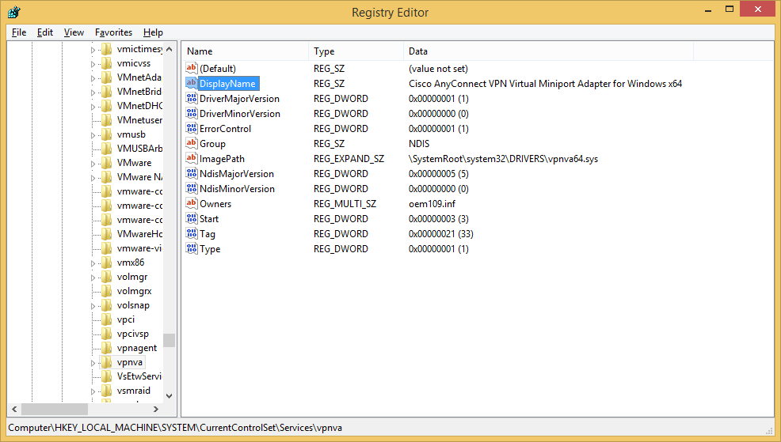Sort values by the Name column header
781x442 pixels.
(245, 51)
